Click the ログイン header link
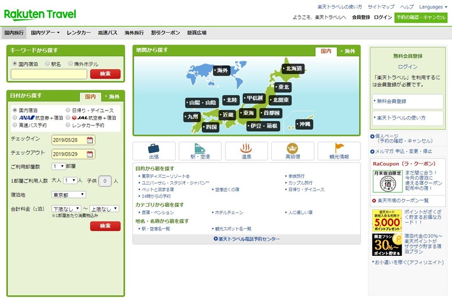The width and height of the screenshot is (452, 301). click(x=383, y=17)
